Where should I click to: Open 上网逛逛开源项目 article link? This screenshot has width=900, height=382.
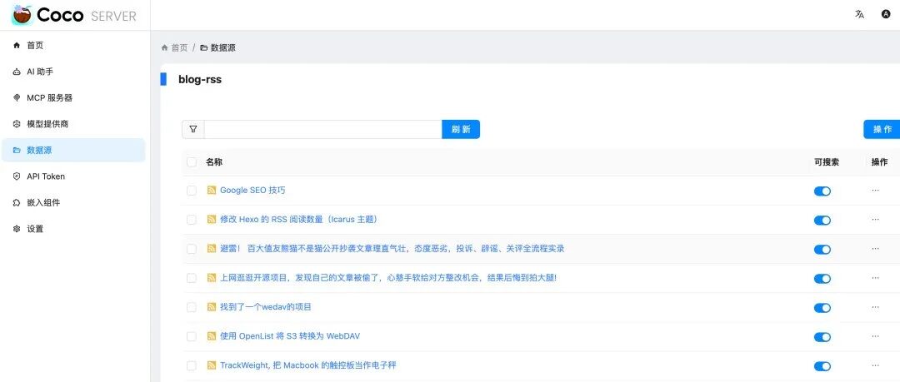coord(388,278)
